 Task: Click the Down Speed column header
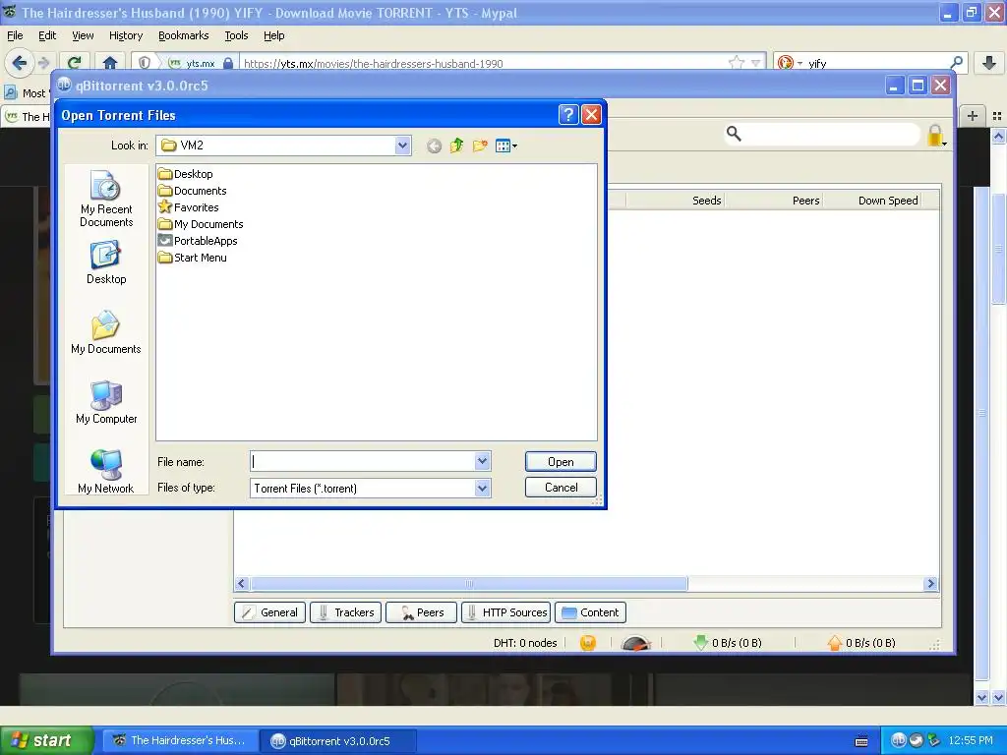[888, 201]
